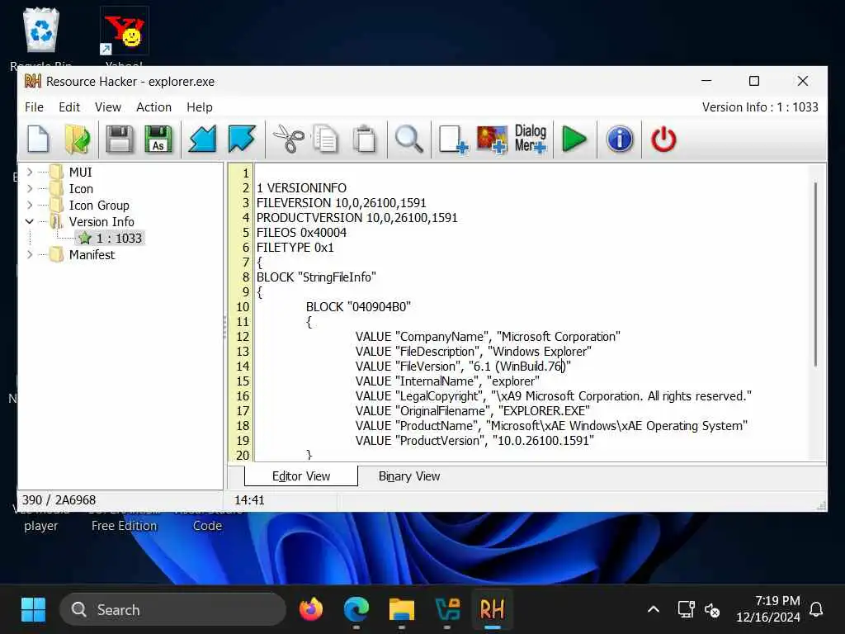Show hidden icons tray chevron
845x634 pixels.
pyautogui.click(x=654, y=609)
